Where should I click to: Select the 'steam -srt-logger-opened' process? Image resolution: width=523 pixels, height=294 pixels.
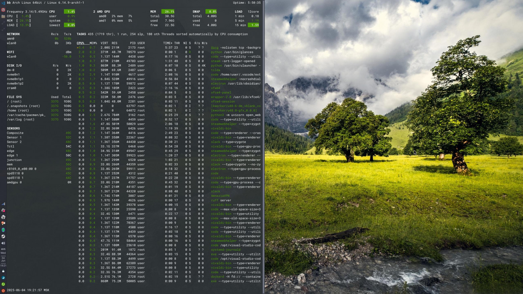[169, 61]
